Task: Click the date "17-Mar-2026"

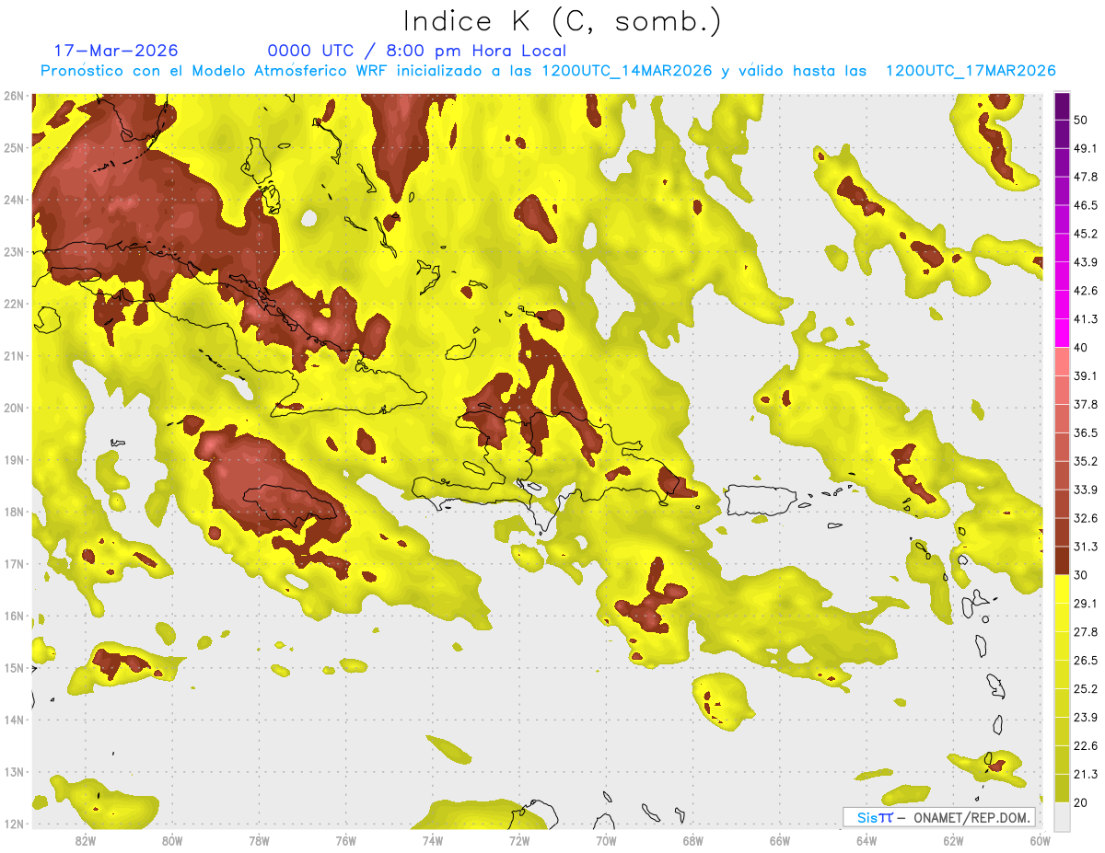Action: 116,51
